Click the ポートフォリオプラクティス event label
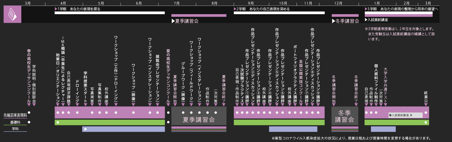Screen dimensions: 452x142 pos(295,74)
